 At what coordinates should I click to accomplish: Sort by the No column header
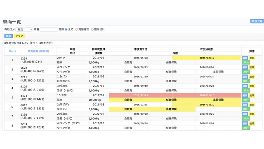click(x=12, y=51)
